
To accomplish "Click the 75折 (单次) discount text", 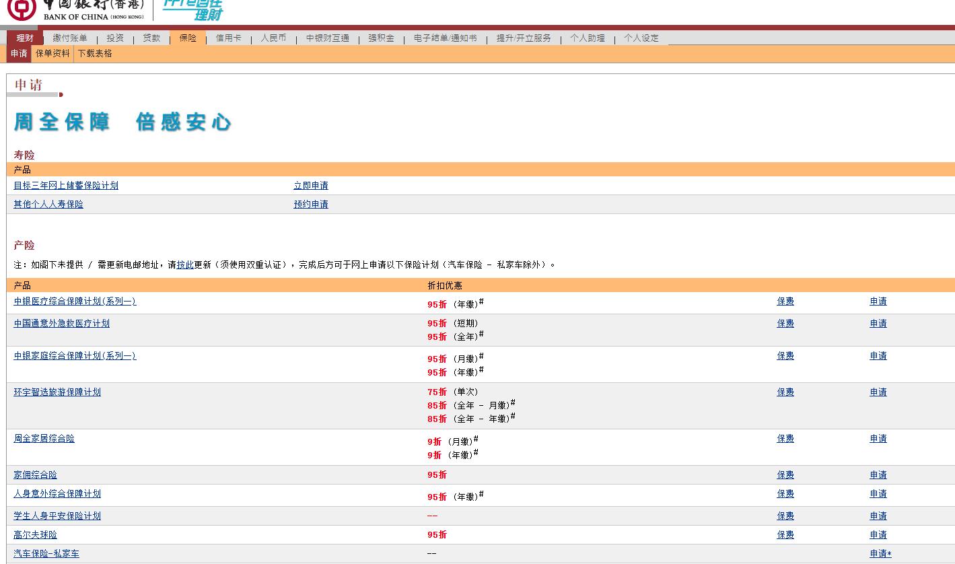I will (453, 392).
